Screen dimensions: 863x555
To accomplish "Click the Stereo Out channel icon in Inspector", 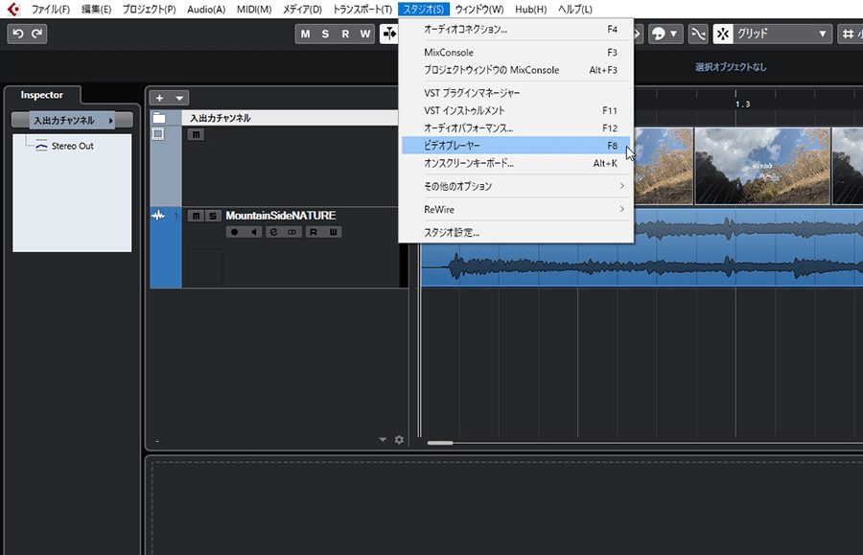I will click(x=41, y=146).
